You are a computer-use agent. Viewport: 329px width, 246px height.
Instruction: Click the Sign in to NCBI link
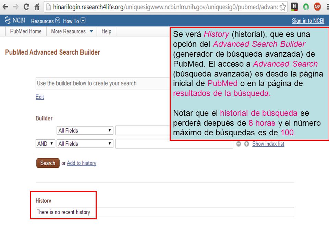point(308,21)
